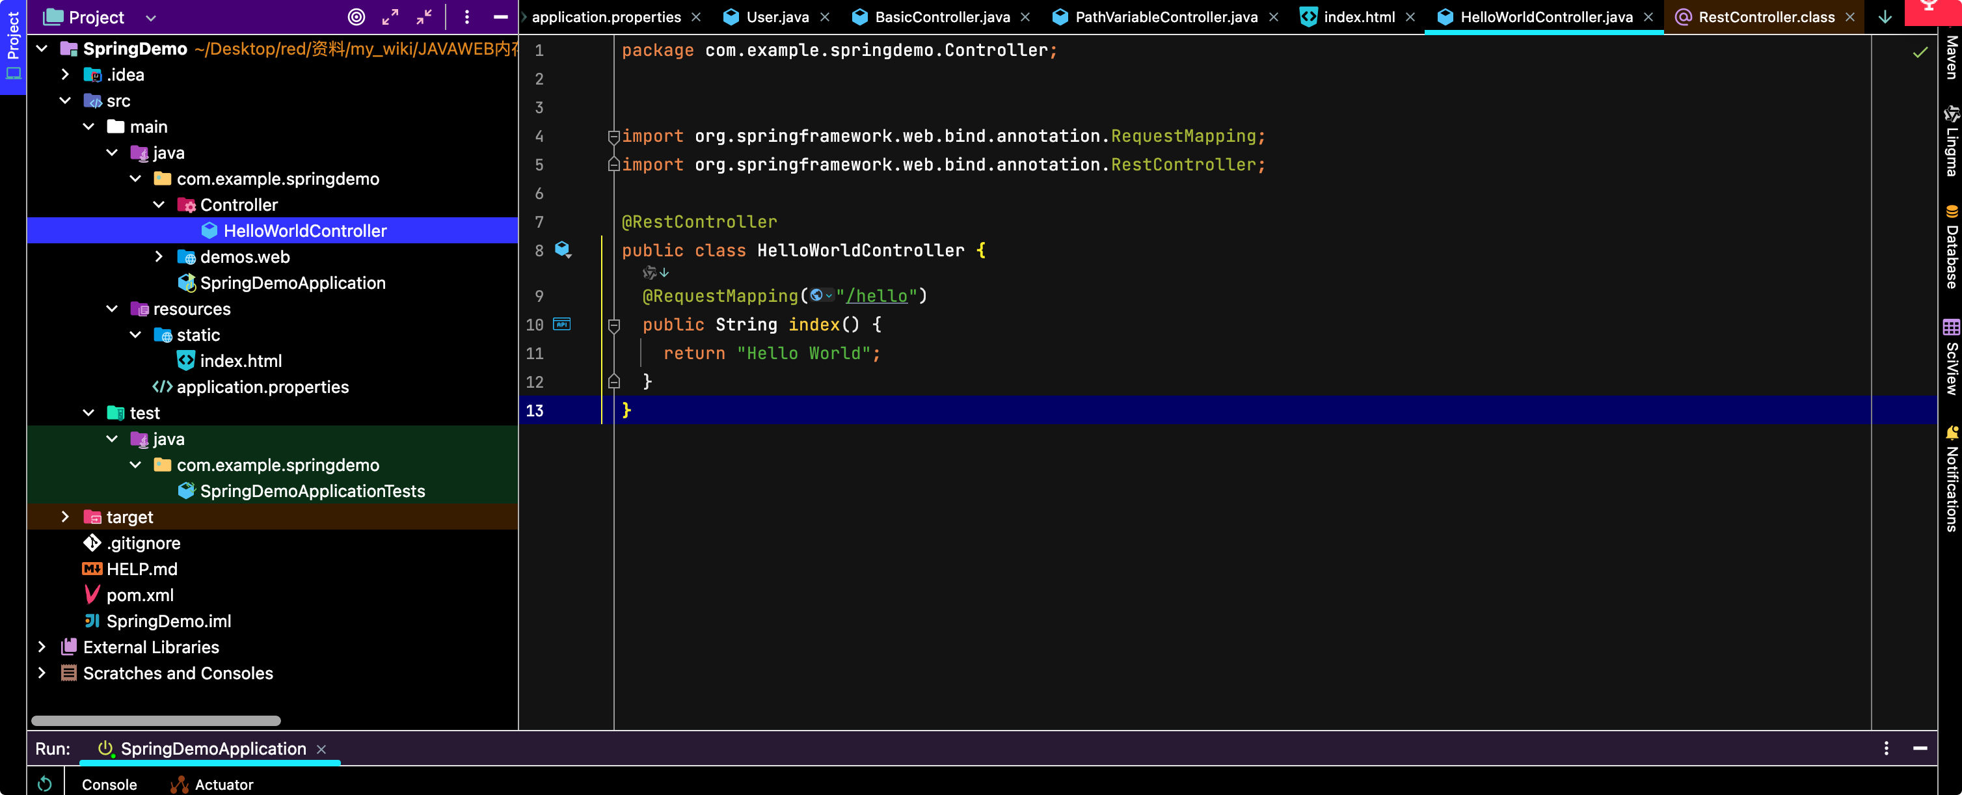Fold the index method at line 10

[x=614, y=326]
